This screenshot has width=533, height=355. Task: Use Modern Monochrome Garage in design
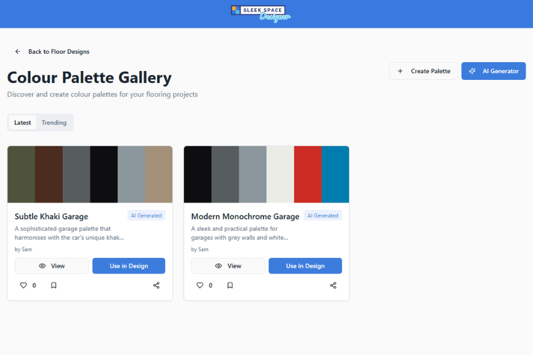(x=305, y=266)
